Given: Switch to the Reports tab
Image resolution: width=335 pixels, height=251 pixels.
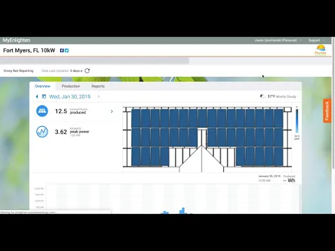Looking at the screenshot, I should coord(98,86).
